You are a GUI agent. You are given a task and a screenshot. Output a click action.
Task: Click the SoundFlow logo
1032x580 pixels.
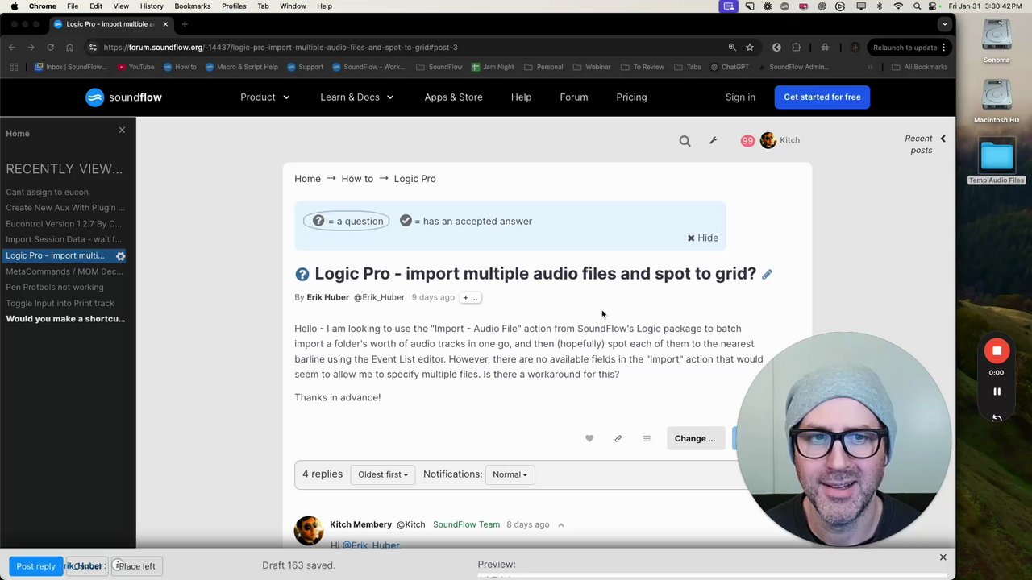tap(123, 97)
